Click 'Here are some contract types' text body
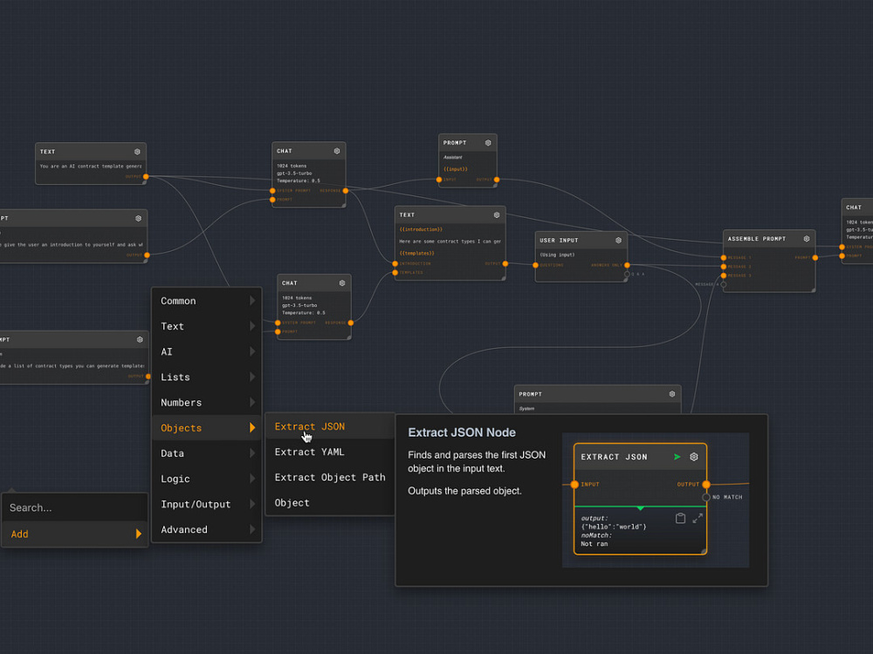Image resolution: width=873 pixels, height=654 pixels. [450, 242]
